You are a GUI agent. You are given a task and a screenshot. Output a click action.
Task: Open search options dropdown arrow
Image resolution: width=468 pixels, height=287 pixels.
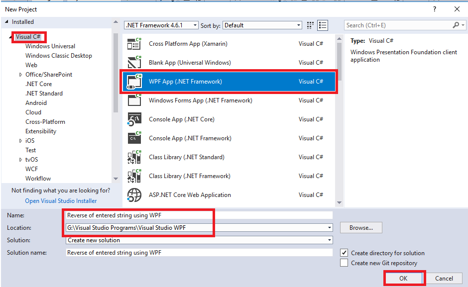click(x=463, y=25)
